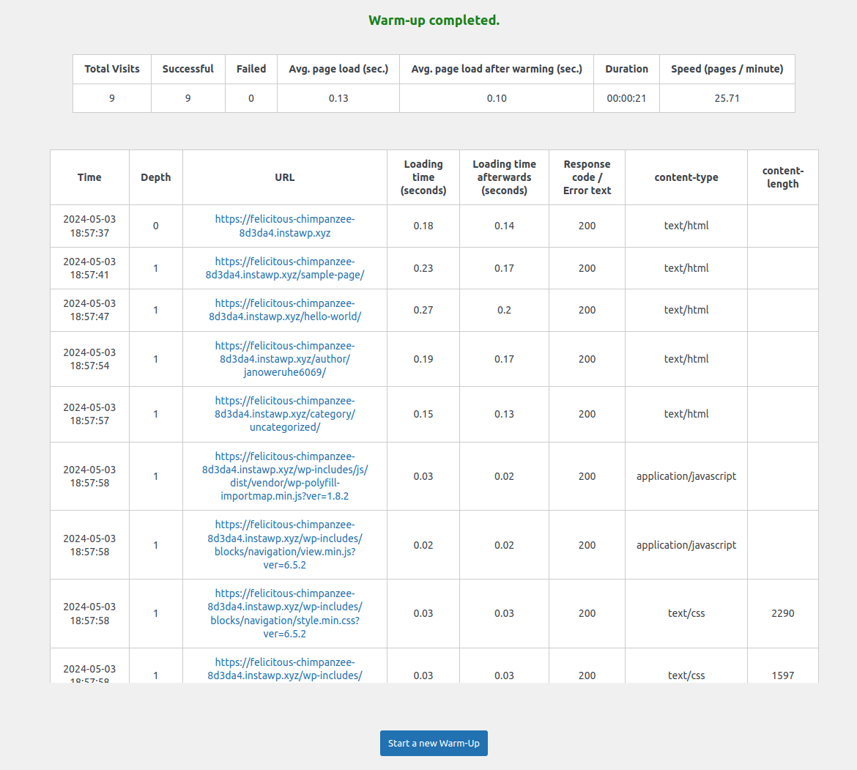857x770 pixels.
Task: Open the author janoweruhe6069 URL link
Action: pos(285,359)
